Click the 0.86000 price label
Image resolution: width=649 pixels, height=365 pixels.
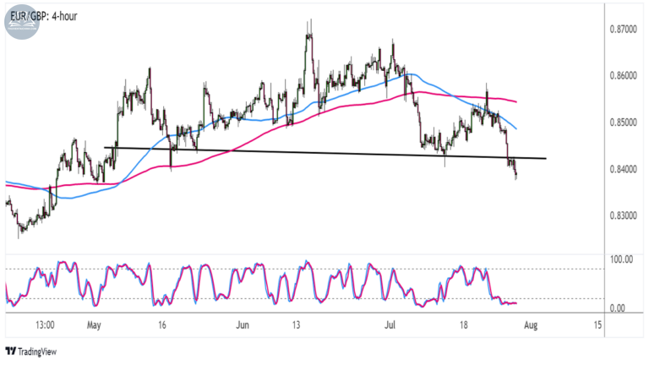(624, 76)
